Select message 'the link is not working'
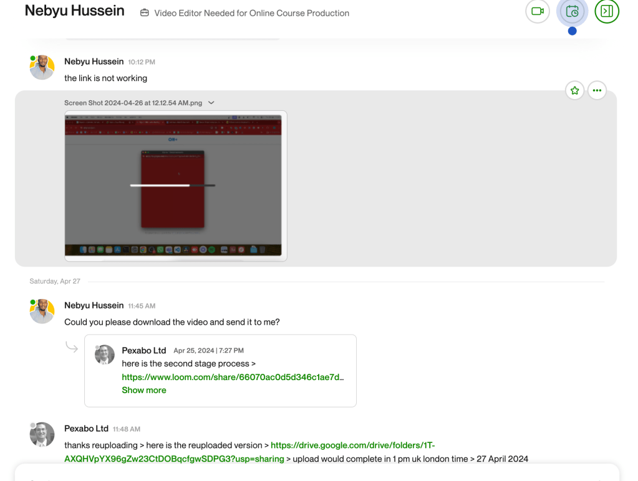The height and width of the screenshot is (481, 638). pyautogui.click(x=106, y=78)
